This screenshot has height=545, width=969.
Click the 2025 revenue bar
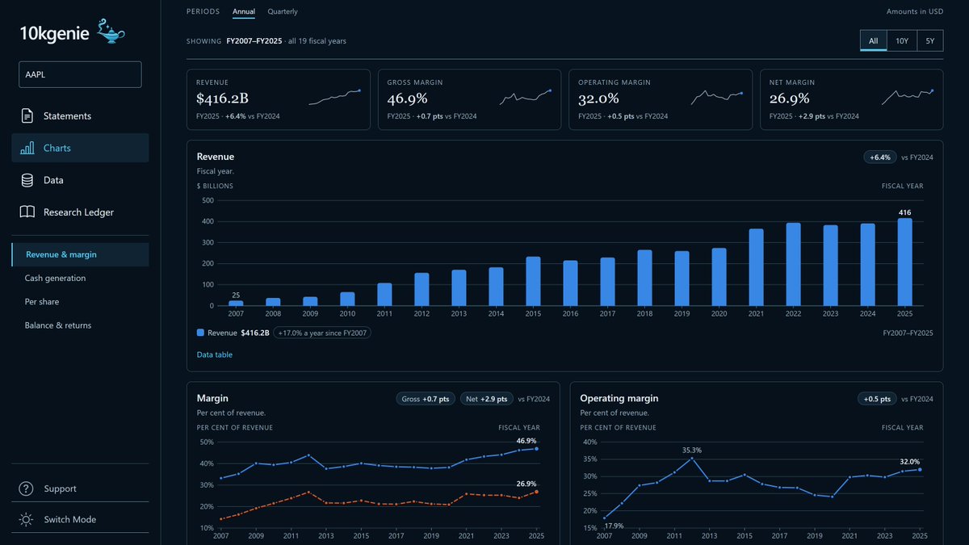pos(905,262)
